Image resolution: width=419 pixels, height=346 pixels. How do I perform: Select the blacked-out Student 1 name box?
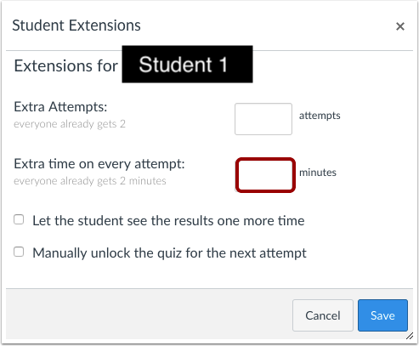187,64
